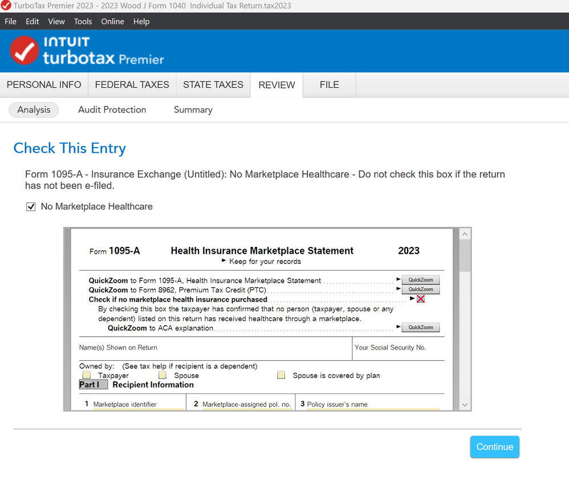569x484 pixels.
Task: Open the File menu
Action: click(x=10, y=22)
